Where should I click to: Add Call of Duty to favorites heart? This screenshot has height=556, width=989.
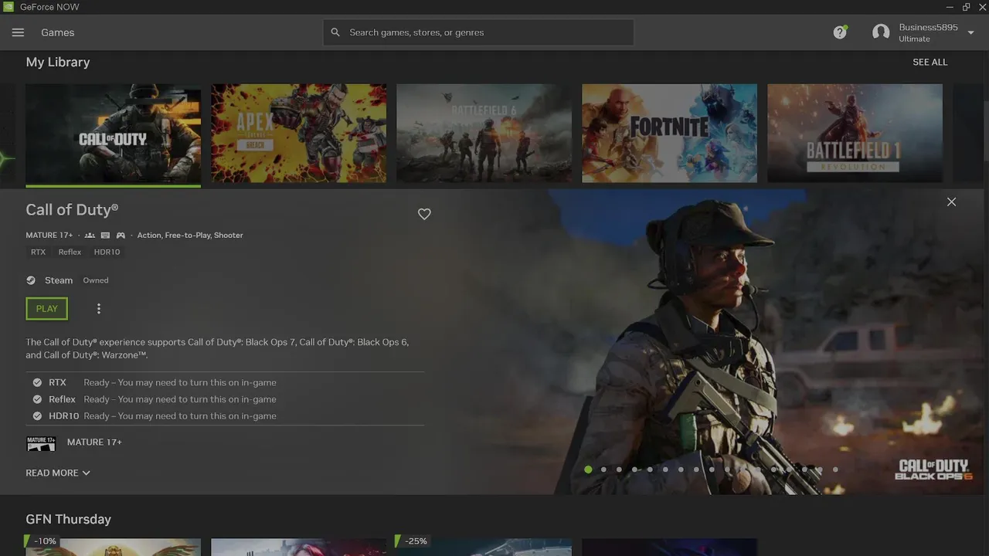[x=424, y=214]
